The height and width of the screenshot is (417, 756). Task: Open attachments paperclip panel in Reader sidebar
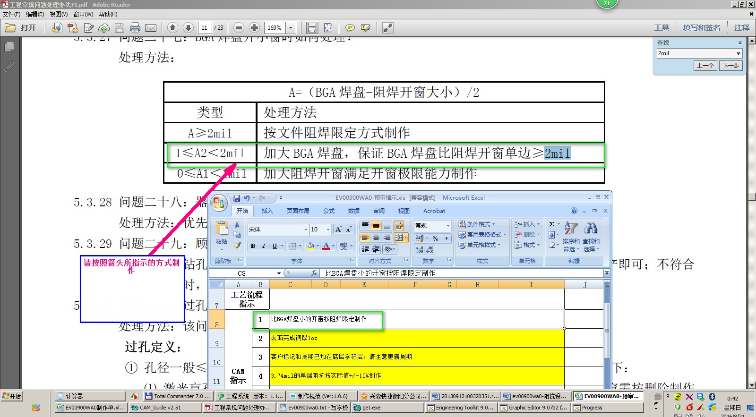[x=9, y=67]
